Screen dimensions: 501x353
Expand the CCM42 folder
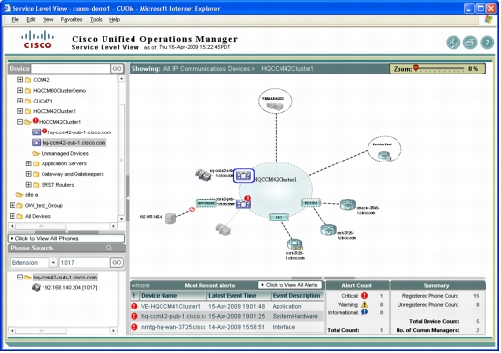[20, 79]
